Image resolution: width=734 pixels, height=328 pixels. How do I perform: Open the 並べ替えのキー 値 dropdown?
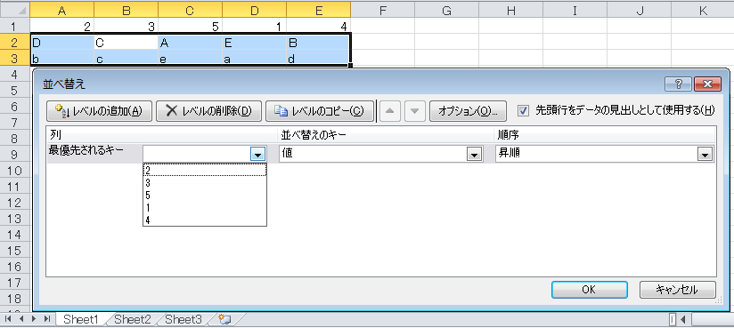pyautogui.click(x=475, y=154)
